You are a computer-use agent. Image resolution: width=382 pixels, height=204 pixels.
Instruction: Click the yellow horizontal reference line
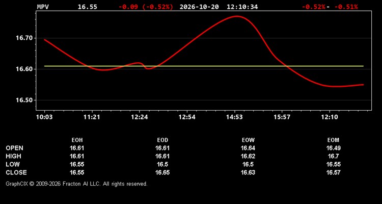pos(204,66)
